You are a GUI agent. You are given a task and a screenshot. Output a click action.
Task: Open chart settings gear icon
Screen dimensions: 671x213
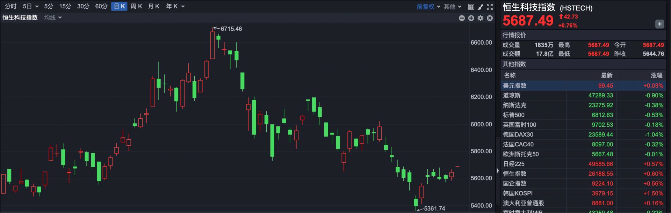tap(481, 18)
